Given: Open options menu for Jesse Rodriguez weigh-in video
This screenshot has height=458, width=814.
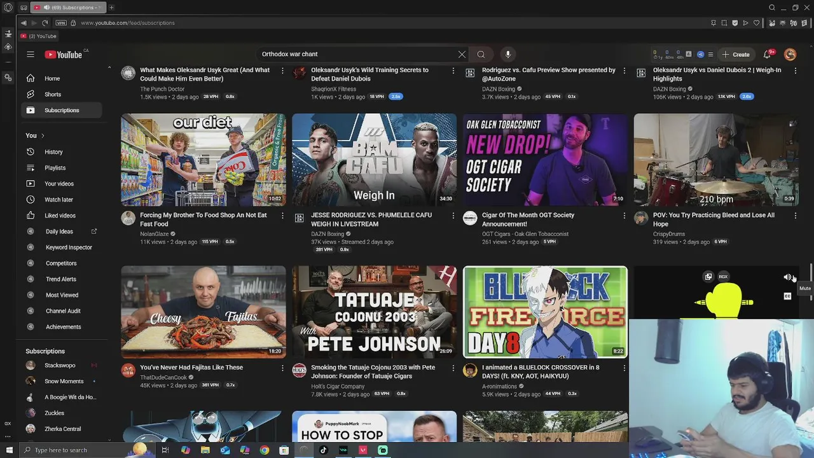Looking at the screenshot, I should [453, 216].
